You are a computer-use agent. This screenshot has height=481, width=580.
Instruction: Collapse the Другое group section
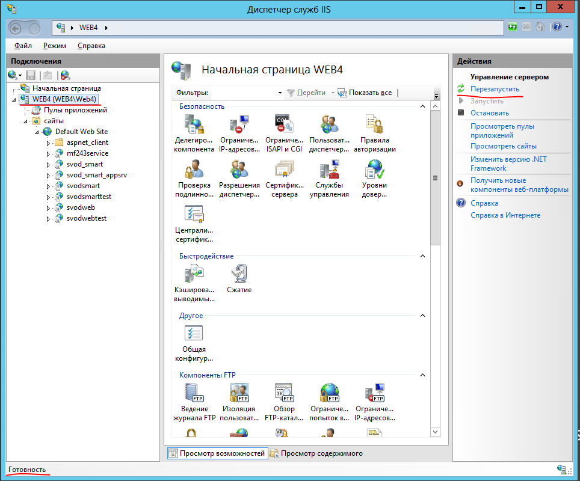[422, 316]
